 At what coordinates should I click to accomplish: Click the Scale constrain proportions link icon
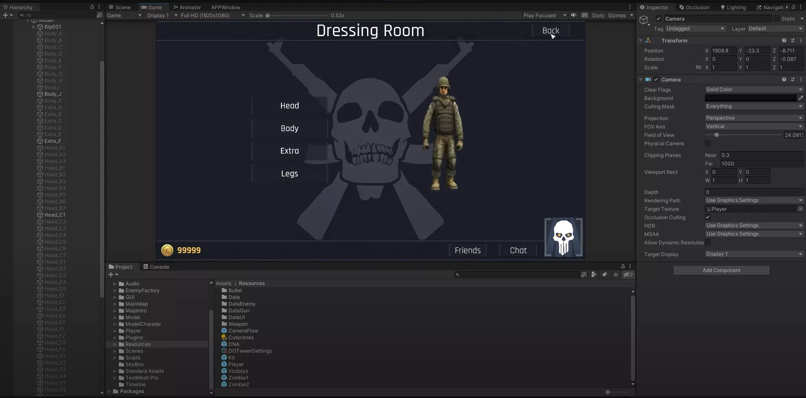(698, 68)
